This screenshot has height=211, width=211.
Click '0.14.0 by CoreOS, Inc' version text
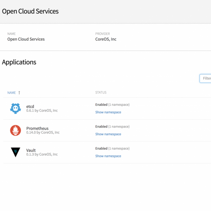[x=43, y=132]
